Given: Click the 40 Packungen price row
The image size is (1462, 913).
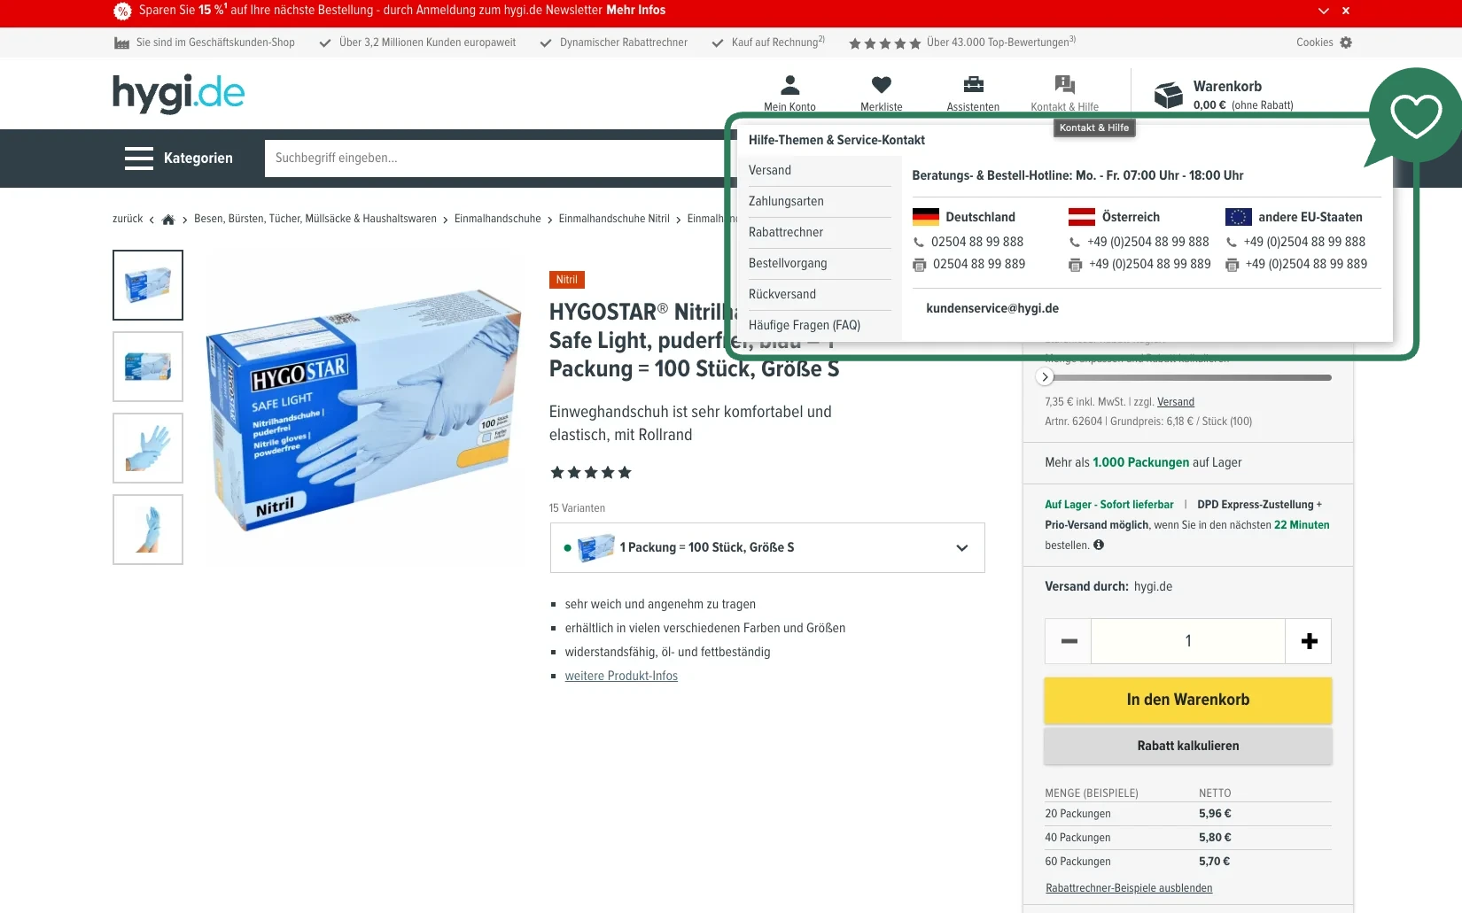Looking at the screenshot, I should (1188, 838).
